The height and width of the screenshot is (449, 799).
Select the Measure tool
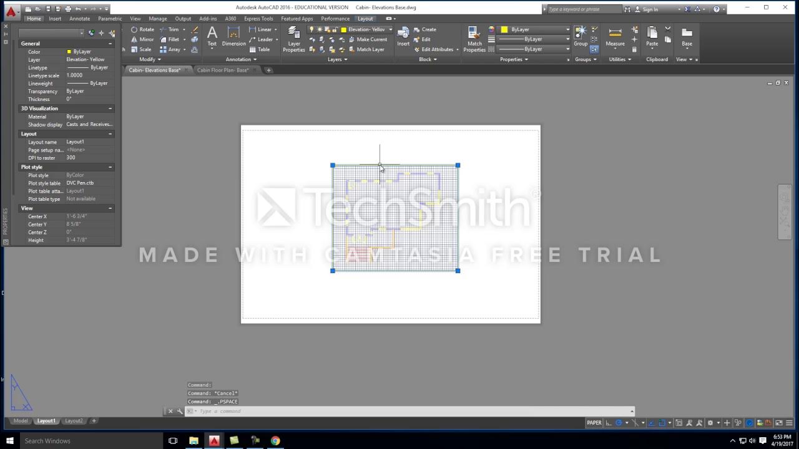[615, 36]
